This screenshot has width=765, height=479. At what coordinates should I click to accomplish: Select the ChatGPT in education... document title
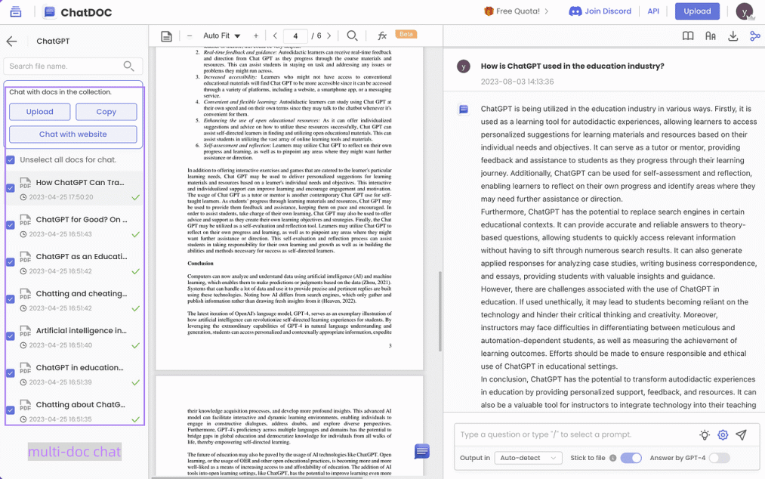click(79, 368)
